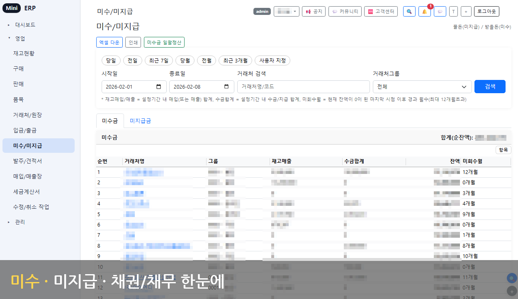The width and height of the screenshot is (518, 299).
Task: Open 공지 announcements button
Action: (x=314, y=12)
